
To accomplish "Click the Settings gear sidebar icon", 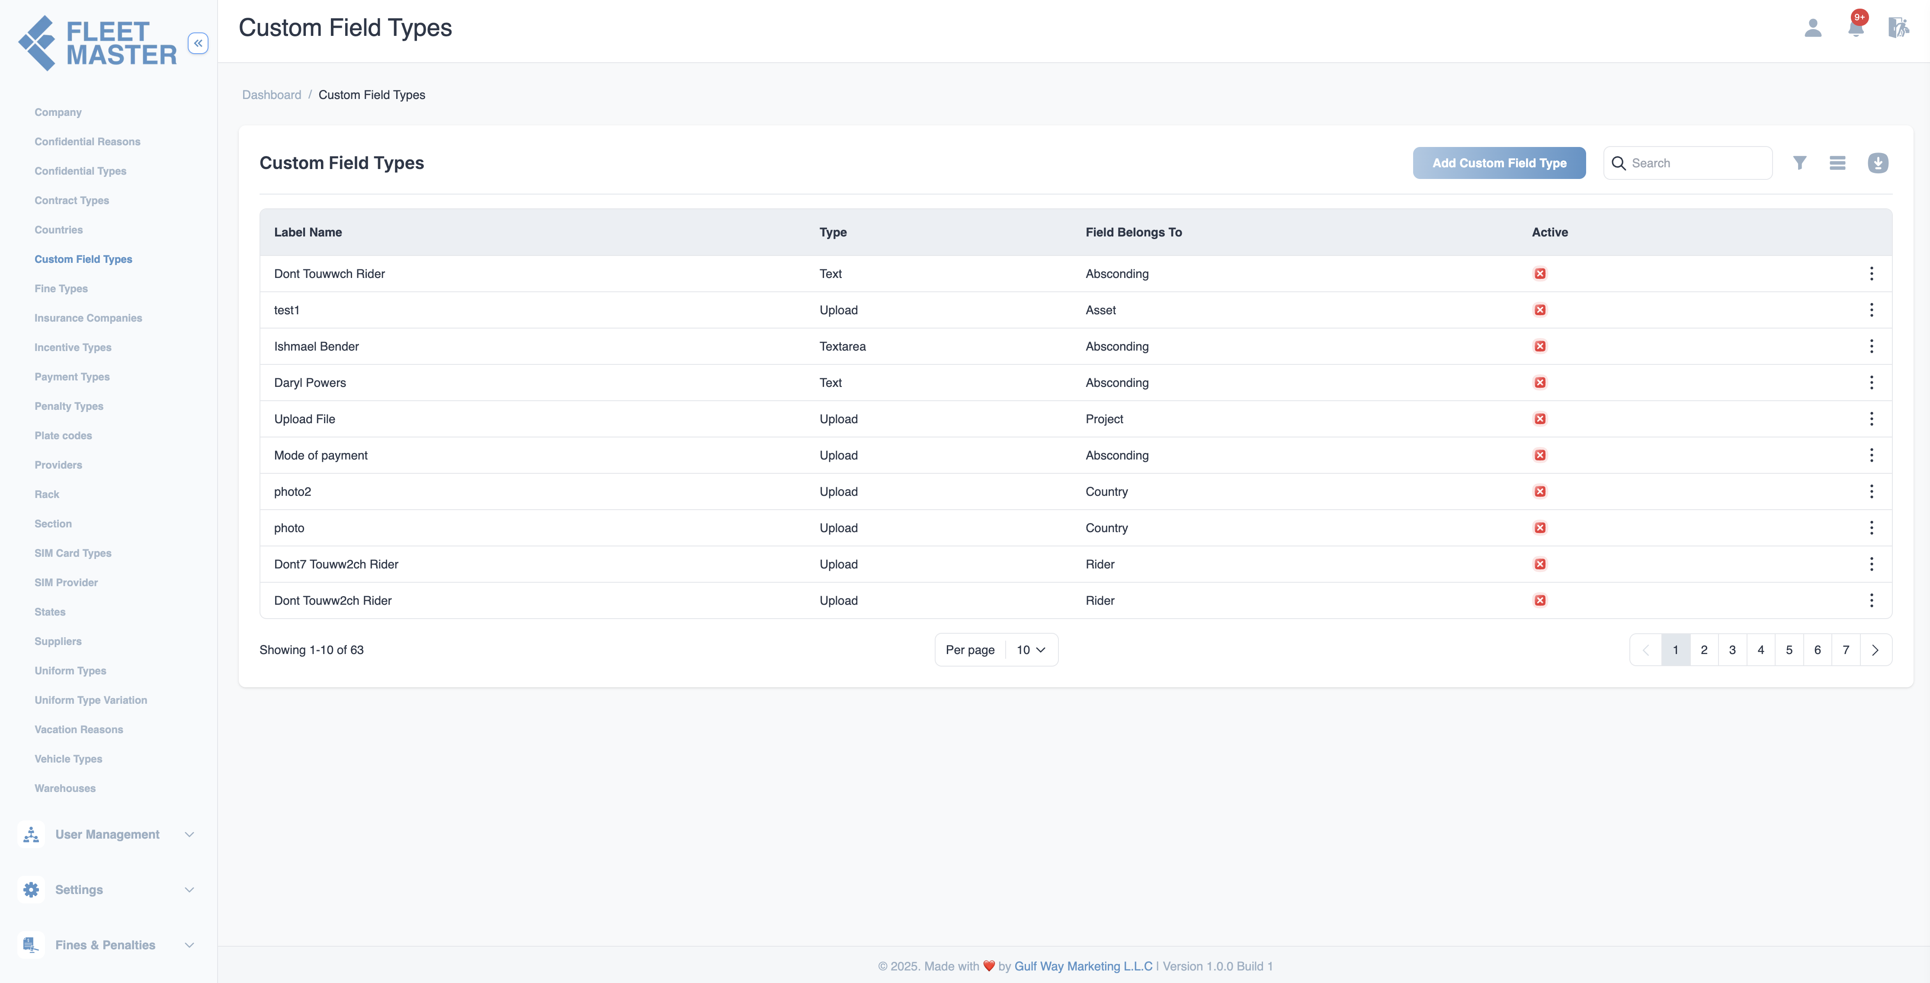I will click(31, 890).
